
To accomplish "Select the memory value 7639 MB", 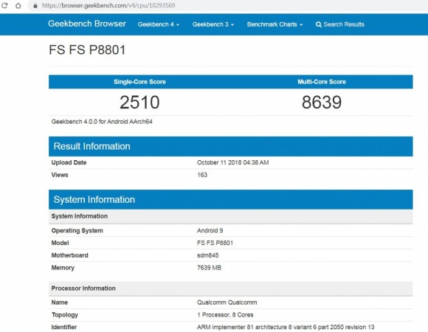I will 209,268.
